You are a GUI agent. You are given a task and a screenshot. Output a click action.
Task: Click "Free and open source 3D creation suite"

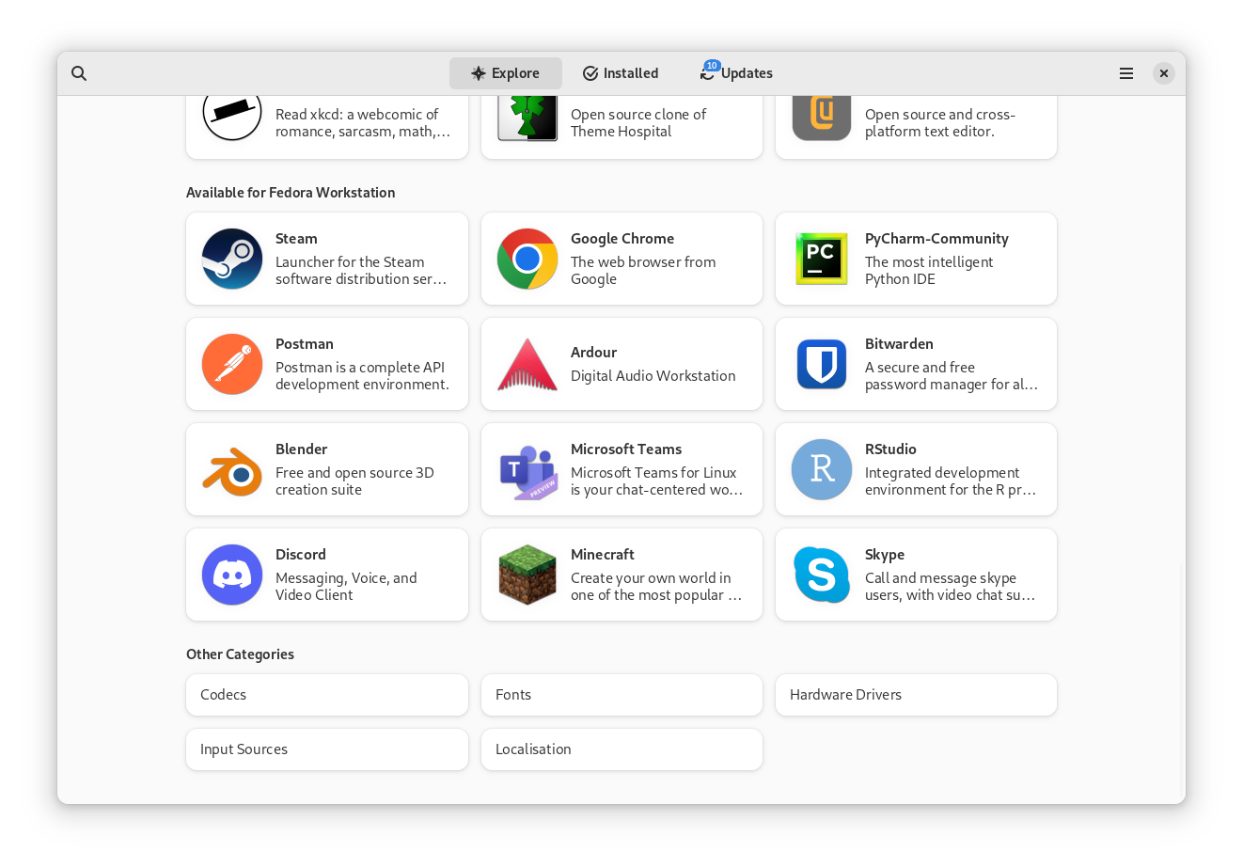(354, 481)
